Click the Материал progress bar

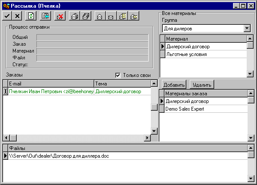tap(93, 51)
